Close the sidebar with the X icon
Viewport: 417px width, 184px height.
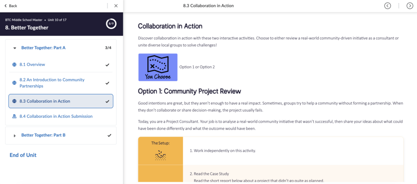click(x=116, y=6)
